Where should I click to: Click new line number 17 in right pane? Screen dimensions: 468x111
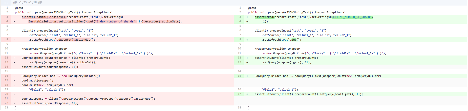click(239, 94)
